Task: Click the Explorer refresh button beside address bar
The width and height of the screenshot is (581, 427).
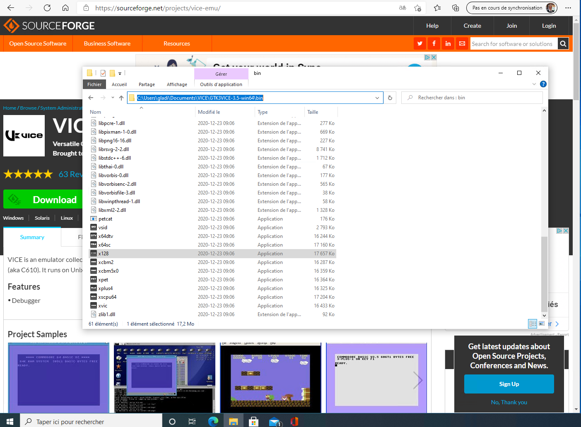Action: point(390,98)
